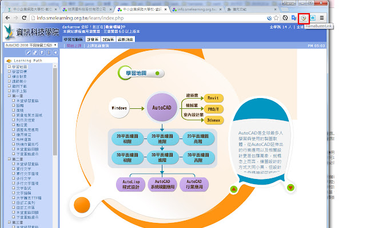This screenshot has width=366, height=228.
Task: Click the AutoCAD 系統規劃應用 node
Action: [162, 184]
